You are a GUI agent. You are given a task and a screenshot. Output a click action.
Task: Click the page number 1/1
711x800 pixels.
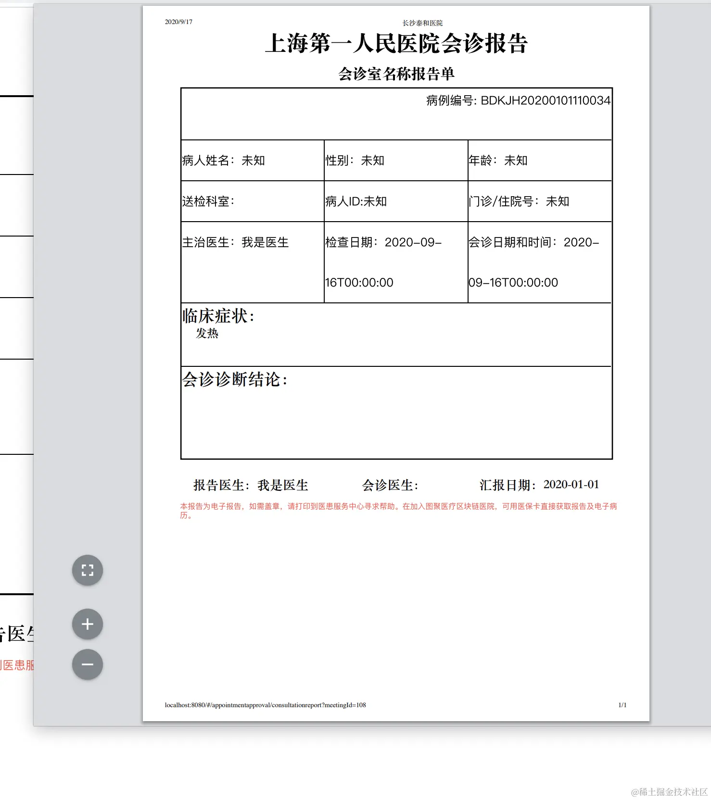[x=622, y=705]
